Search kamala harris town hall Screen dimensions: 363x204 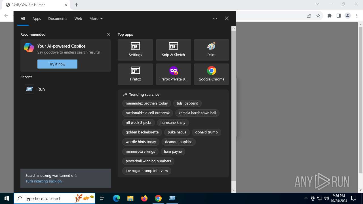pyautogui.click(x=197, y=113)
